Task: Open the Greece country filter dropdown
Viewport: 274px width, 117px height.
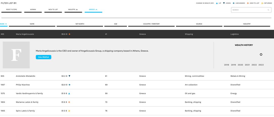Action: point(93,10)
